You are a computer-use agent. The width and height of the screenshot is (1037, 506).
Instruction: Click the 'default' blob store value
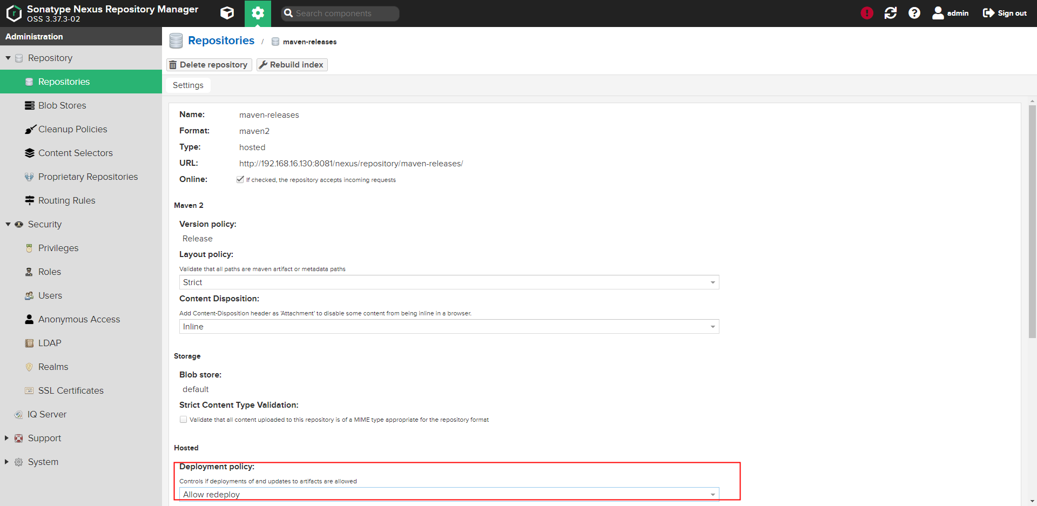coord(196,389)
